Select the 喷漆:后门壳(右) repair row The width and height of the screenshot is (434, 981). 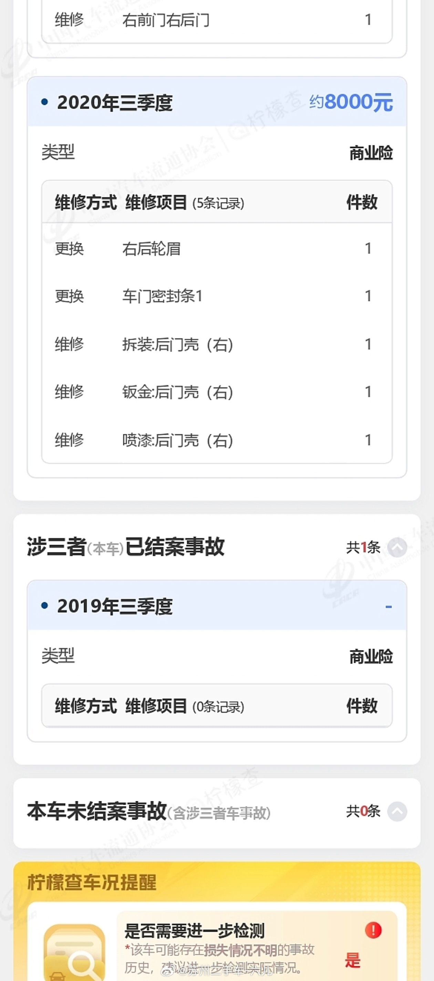217,440
